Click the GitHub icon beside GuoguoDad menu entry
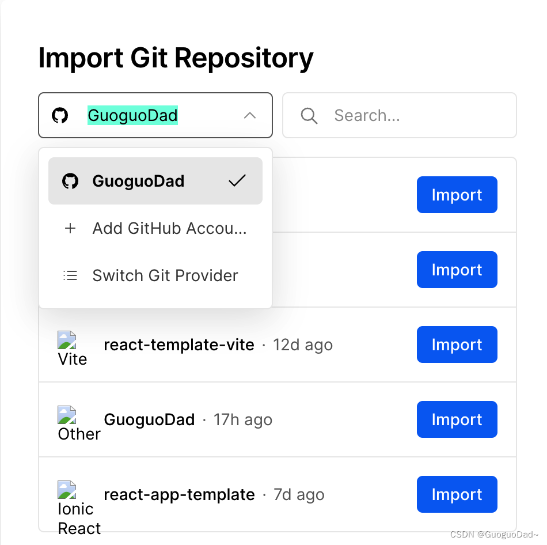 70,181
